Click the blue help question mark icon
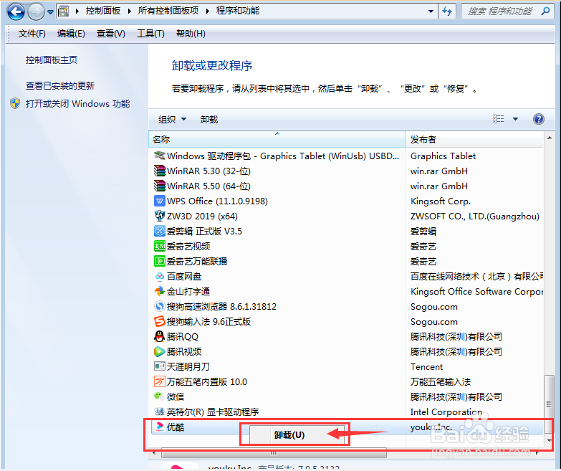This screenshot has width=561, height=471. tap(539, 119)
